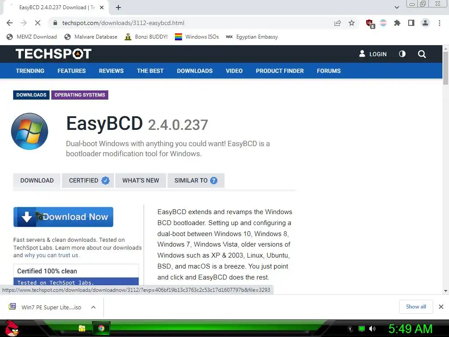Image resolution: width=449 pixels, height=337 pixels.
Task: Click the forward navigation arrow
Action: point(24,23)
